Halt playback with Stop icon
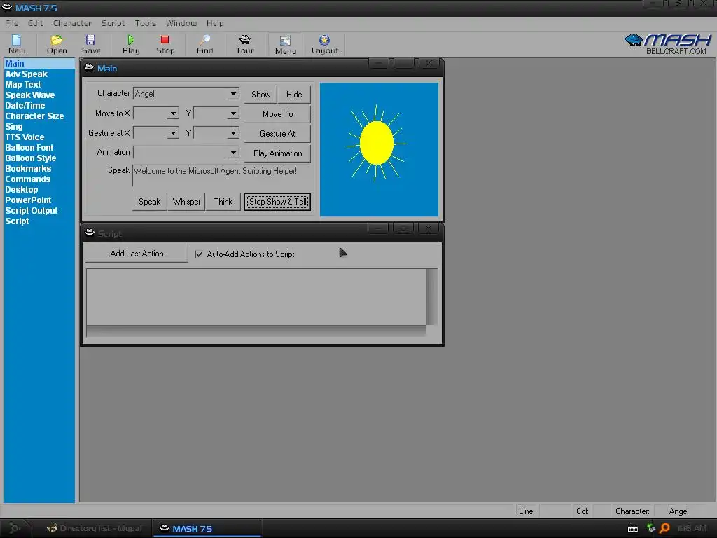717x538 pixels. 165,44
